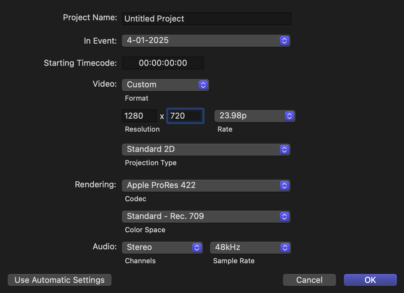This screenshot has height=293, width=404.
Task: Click the chevron icon on the Format popup
Action: (203, 85)
